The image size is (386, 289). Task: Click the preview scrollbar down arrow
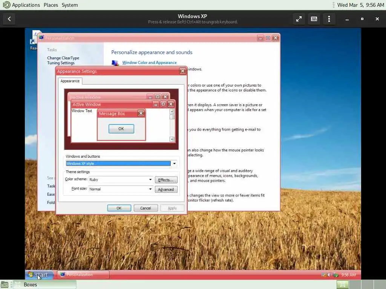coord(172,139)
